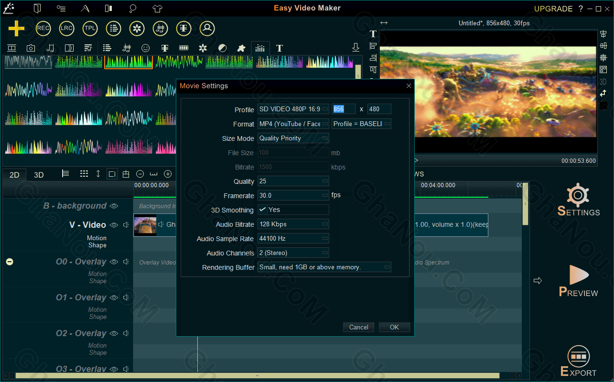
Task: Open the Audio Bitrate dropdown
Action: click(x=293, y=224)
